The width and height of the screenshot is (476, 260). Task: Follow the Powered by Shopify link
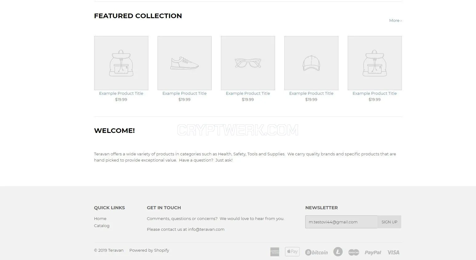(149, 250)
